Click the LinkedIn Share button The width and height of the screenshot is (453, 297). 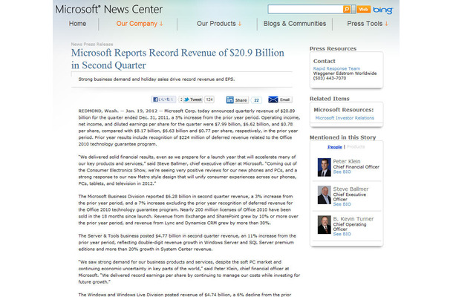point(237,100)
